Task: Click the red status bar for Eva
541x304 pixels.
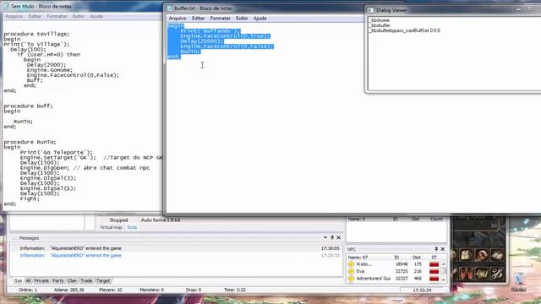Action: (434, 272)
